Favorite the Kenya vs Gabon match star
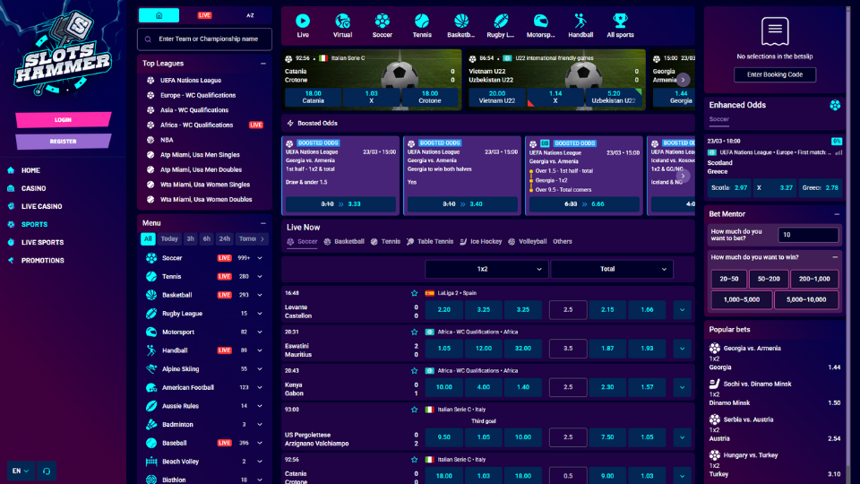The height and width of the screenshot is (484, 860). 414,371
